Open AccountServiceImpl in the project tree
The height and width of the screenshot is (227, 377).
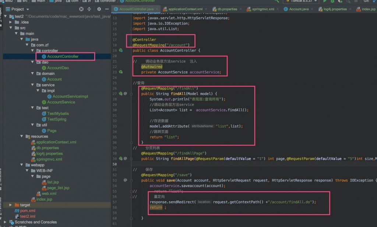click(x=70, y=96)
